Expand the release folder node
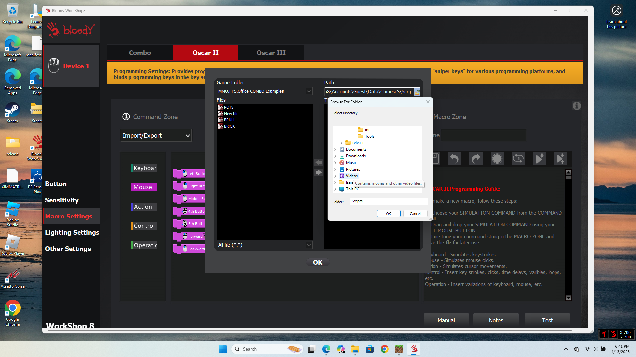Viewport: 636px width, 357px height. [x=342, y=143]
